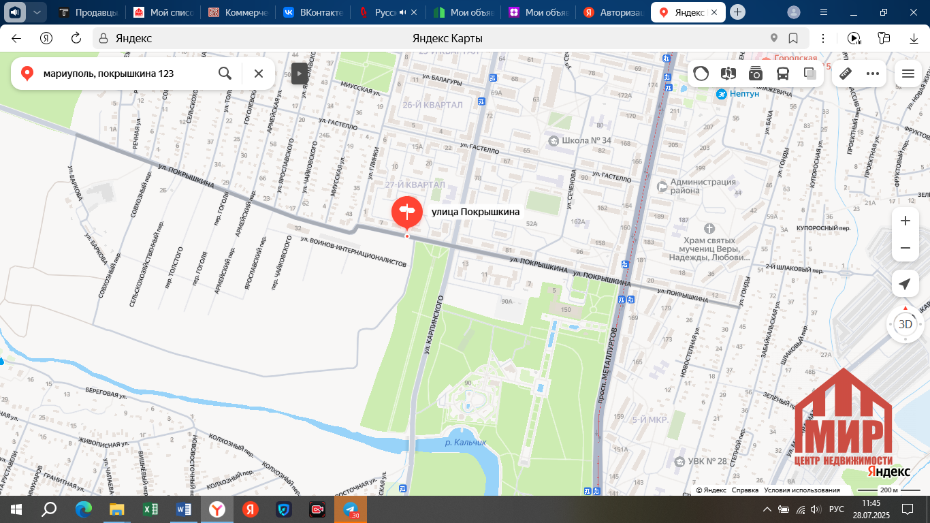The height and width of the screenshot is (523, 930).
Task: Clear the map search query
Action: [259, 74]
